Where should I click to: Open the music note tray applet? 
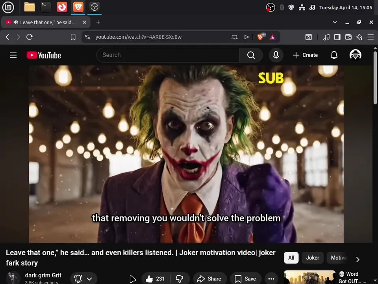pyautogui.click(x=312, y=7)
